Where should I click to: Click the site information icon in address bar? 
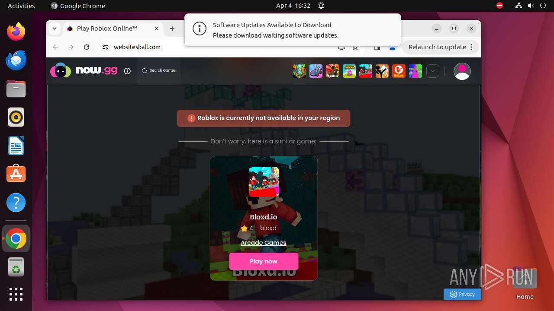point(105,47)
